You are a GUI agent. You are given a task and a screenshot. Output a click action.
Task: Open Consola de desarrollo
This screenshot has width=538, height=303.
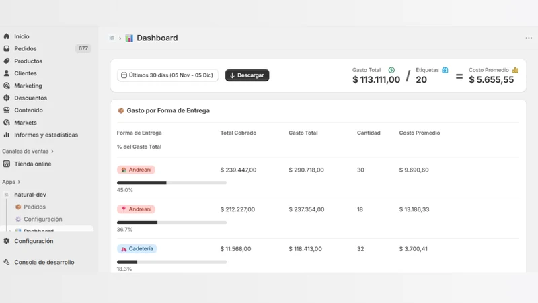[x=44, y=262]
